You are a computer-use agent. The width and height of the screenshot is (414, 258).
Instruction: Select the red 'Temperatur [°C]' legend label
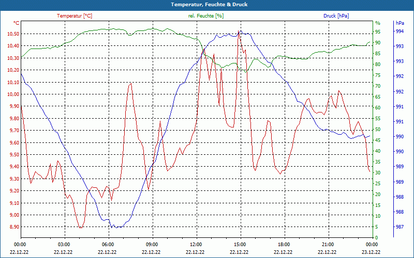pyautogui.click(x=75, y=16)
